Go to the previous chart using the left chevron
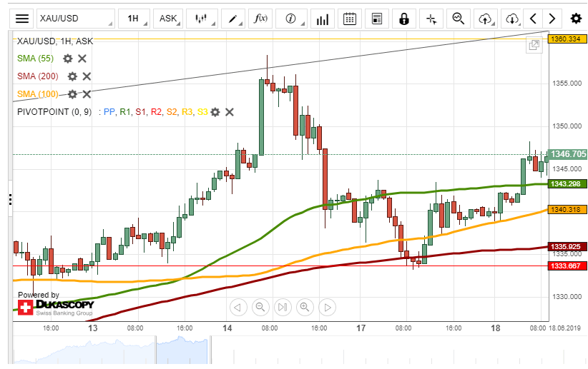Screen dimensions: 588x369 [533, 19]
